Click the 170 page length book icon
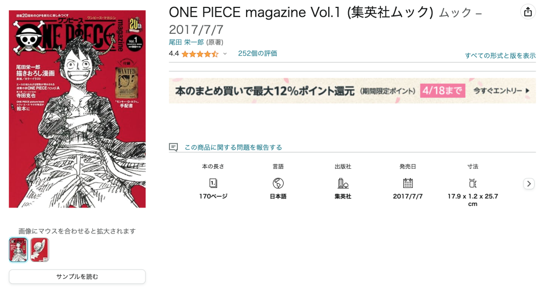 [213, 183]
